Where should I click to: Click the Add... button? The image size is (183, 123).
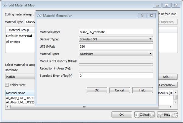[x=168, y=77]
